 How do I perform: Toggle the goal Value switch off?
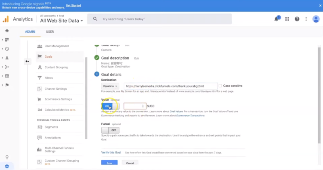[x=110, y=106]
